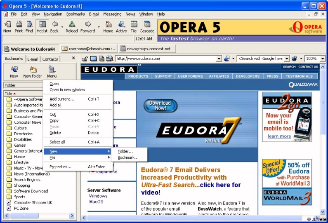Click the Download Now! button
Screen dimensions: 328x223
(x=160, y=106)
